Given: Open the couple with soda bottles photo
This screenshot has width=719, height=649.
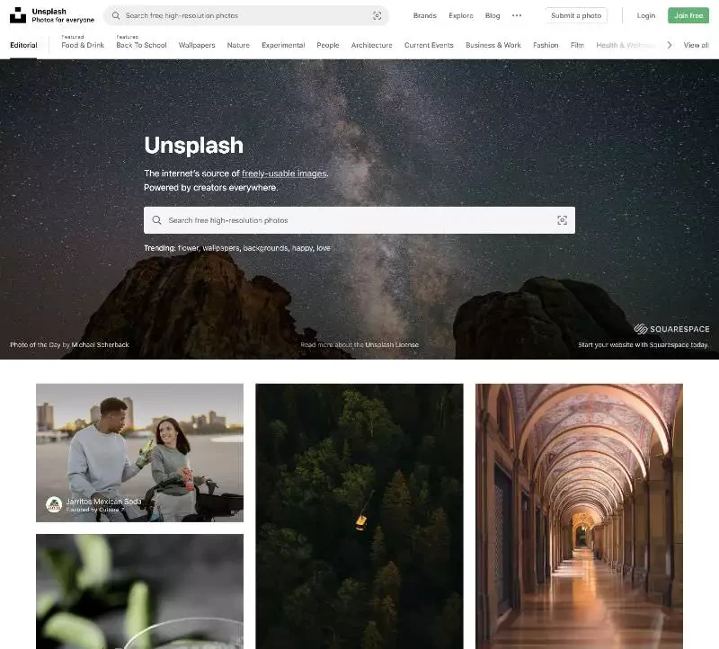Looking at the screenshot, I should [140, 453].
